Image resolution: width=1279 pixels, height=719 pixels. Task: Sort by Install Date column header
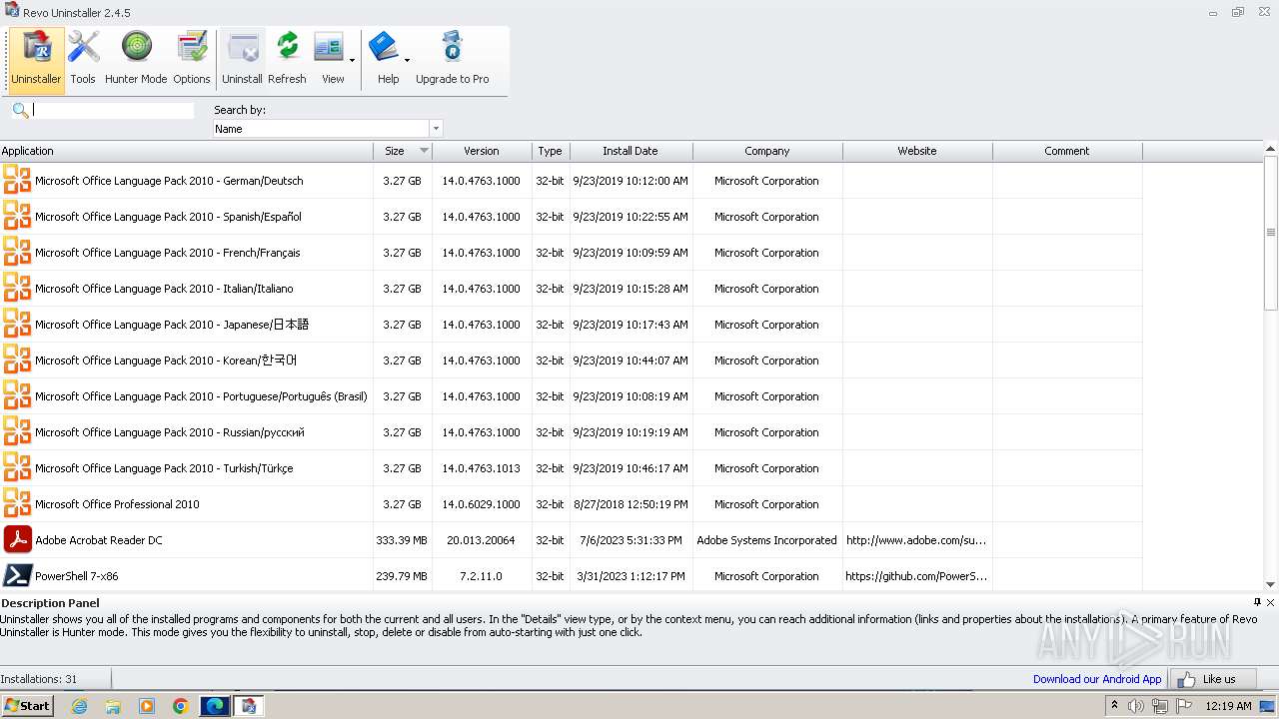pos(631,151)
